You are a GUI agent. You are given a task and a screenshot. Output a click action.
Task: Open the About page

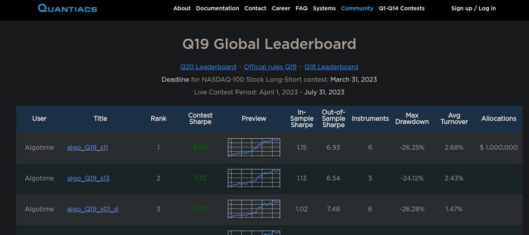point(182,8)
